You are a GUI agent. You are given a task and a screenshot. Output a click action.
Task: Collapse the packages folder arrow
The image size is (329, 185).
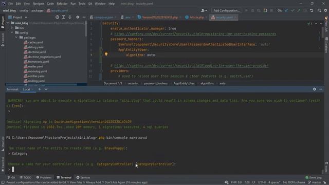click(x=16, y=38)
